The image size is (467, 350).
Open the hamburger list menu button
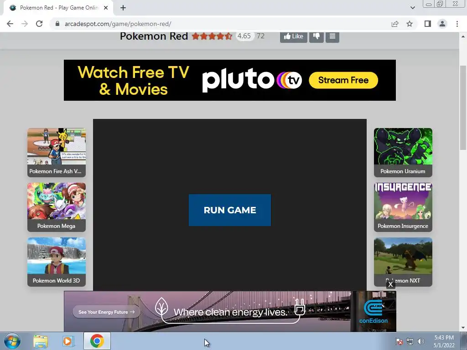tap(332, 36)
